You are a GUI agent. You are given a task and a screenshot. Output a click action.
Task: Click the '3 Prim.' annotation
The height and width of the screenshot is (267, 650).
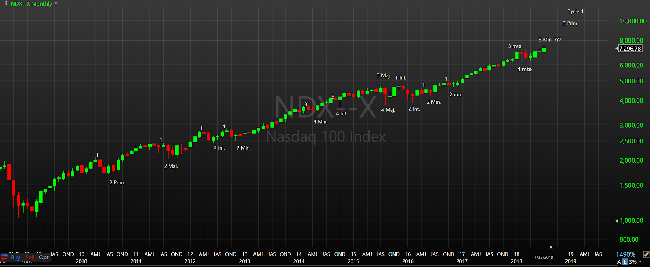(x=570, y=23)
